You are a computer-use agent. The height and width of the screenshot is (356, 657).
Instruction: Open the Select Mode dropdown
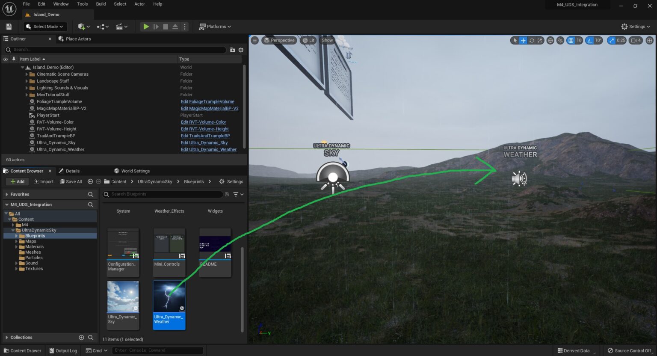[44, 27]
